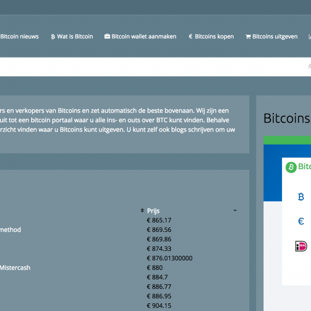Click the blue euro symbol in the widget

(x=301, y=221)
